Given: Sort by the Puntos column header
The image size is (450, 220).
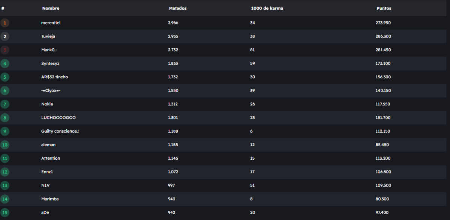Looking at the screenshot, I should coord(384,8).
